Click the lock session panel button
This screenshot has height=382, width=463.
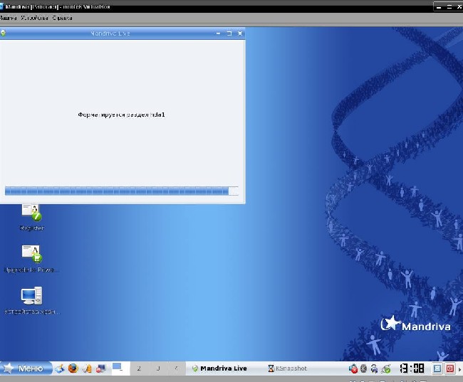[437, 368]
